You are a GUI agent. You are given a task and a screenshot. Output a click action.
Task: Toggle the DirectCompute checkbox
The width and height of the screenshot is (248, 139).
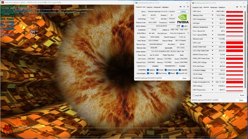pyautogui.click(x=166, y=70)
